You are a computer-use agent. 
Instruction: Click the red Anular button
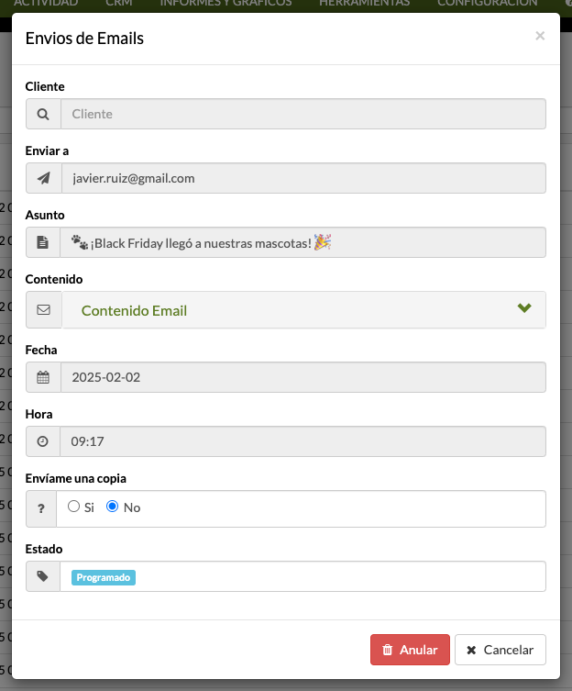click(410, 650)
